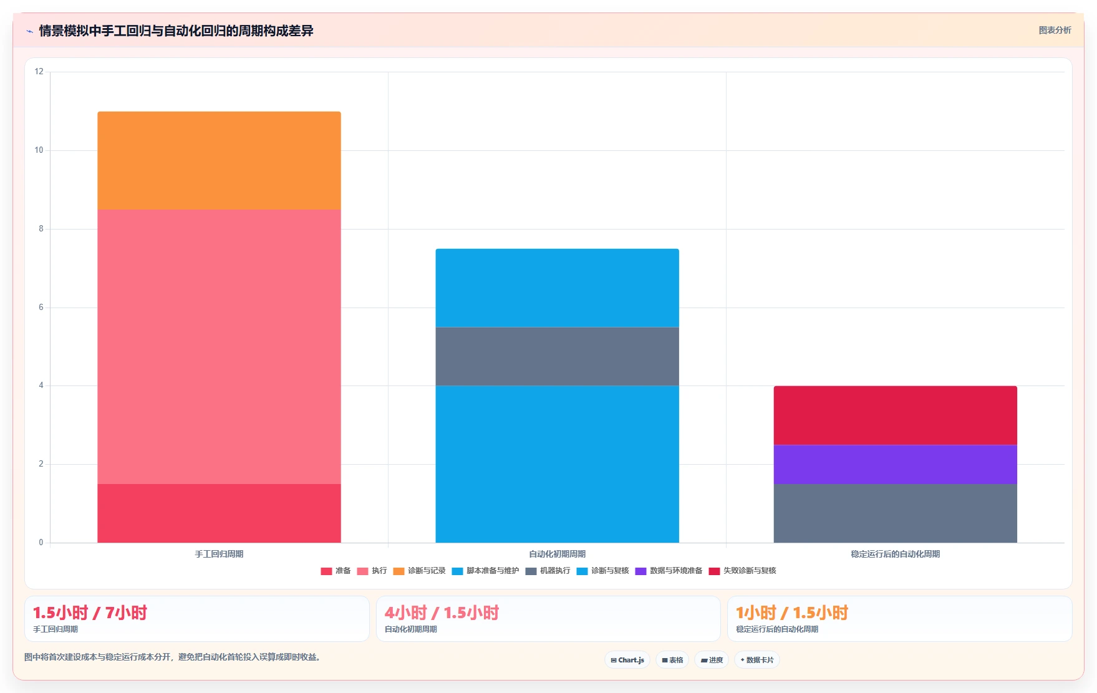The height and width of the screenshot is (693, 1097).
Task: Select the 进度 chip in the footer
Action: (x=712, y=660)
